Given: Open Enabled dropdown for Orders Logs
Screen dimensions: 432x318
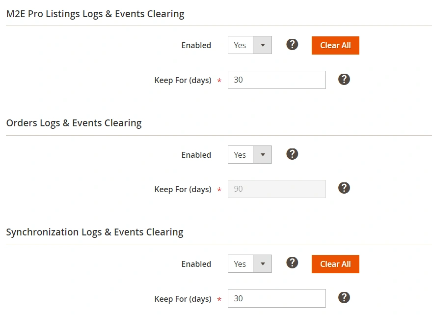Looking at the screenshot, I should tap(249, 155).
